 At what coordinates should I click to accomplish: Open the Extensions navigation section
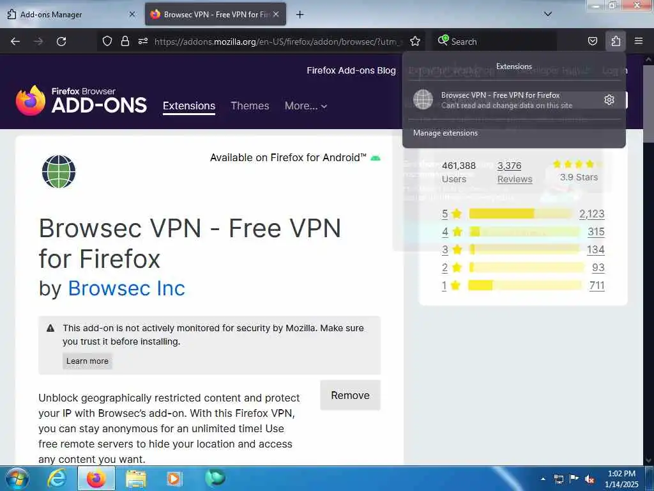[189, 106]
